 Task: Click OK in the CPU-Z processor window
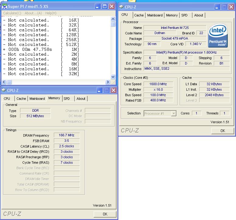tap(223, 131)
